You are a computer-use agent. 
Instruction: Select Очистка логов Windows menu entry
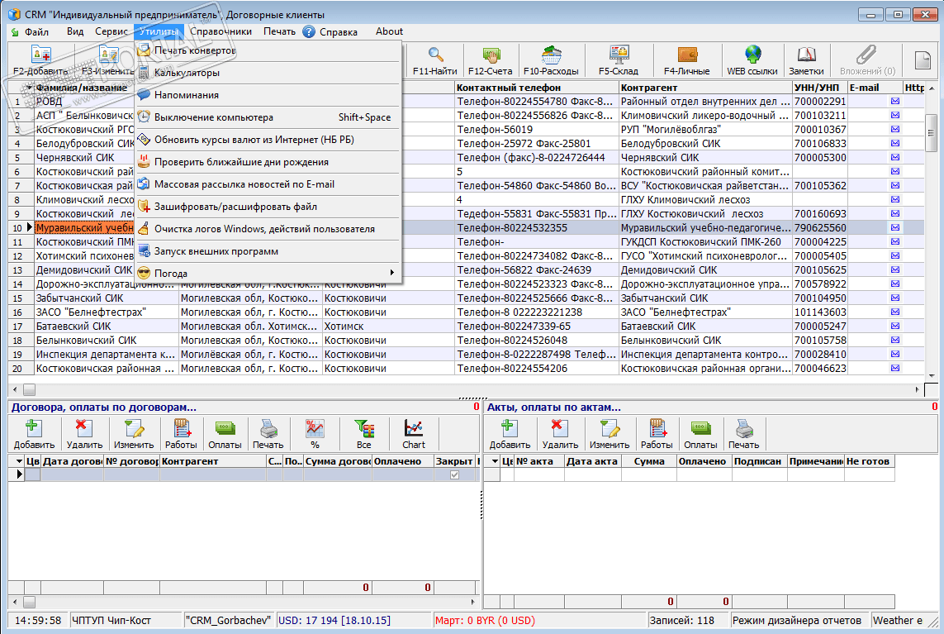(x=268, y=229)
